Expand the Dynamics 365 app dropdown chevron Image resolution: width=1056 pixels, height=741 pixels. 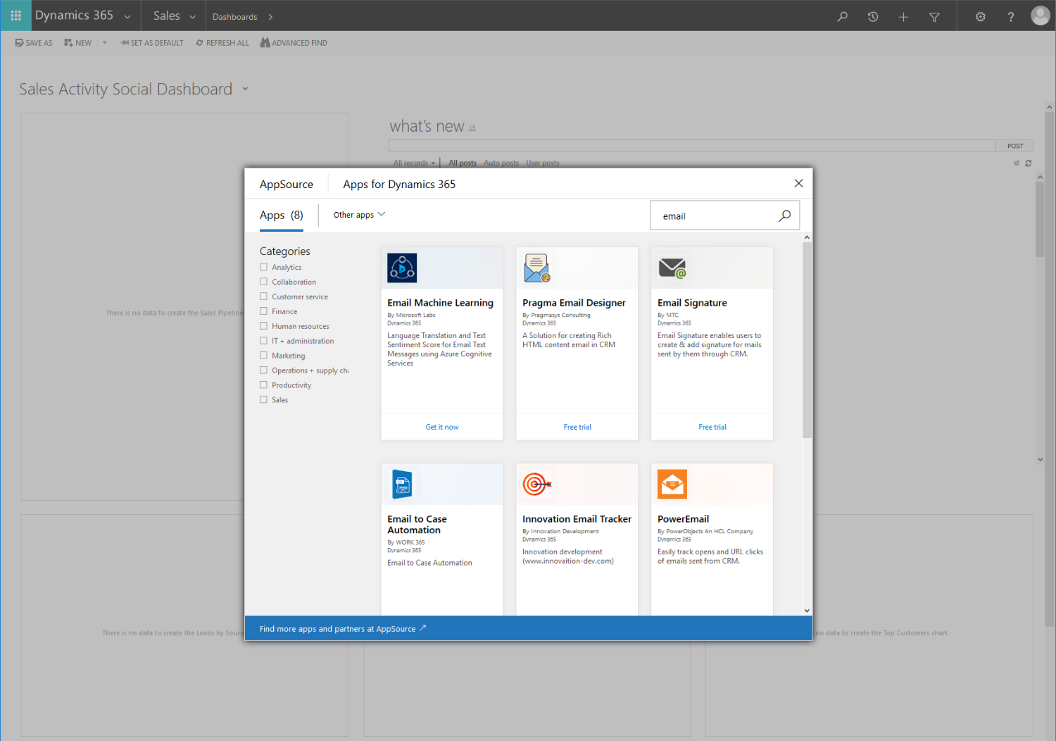tap(127, 16)
